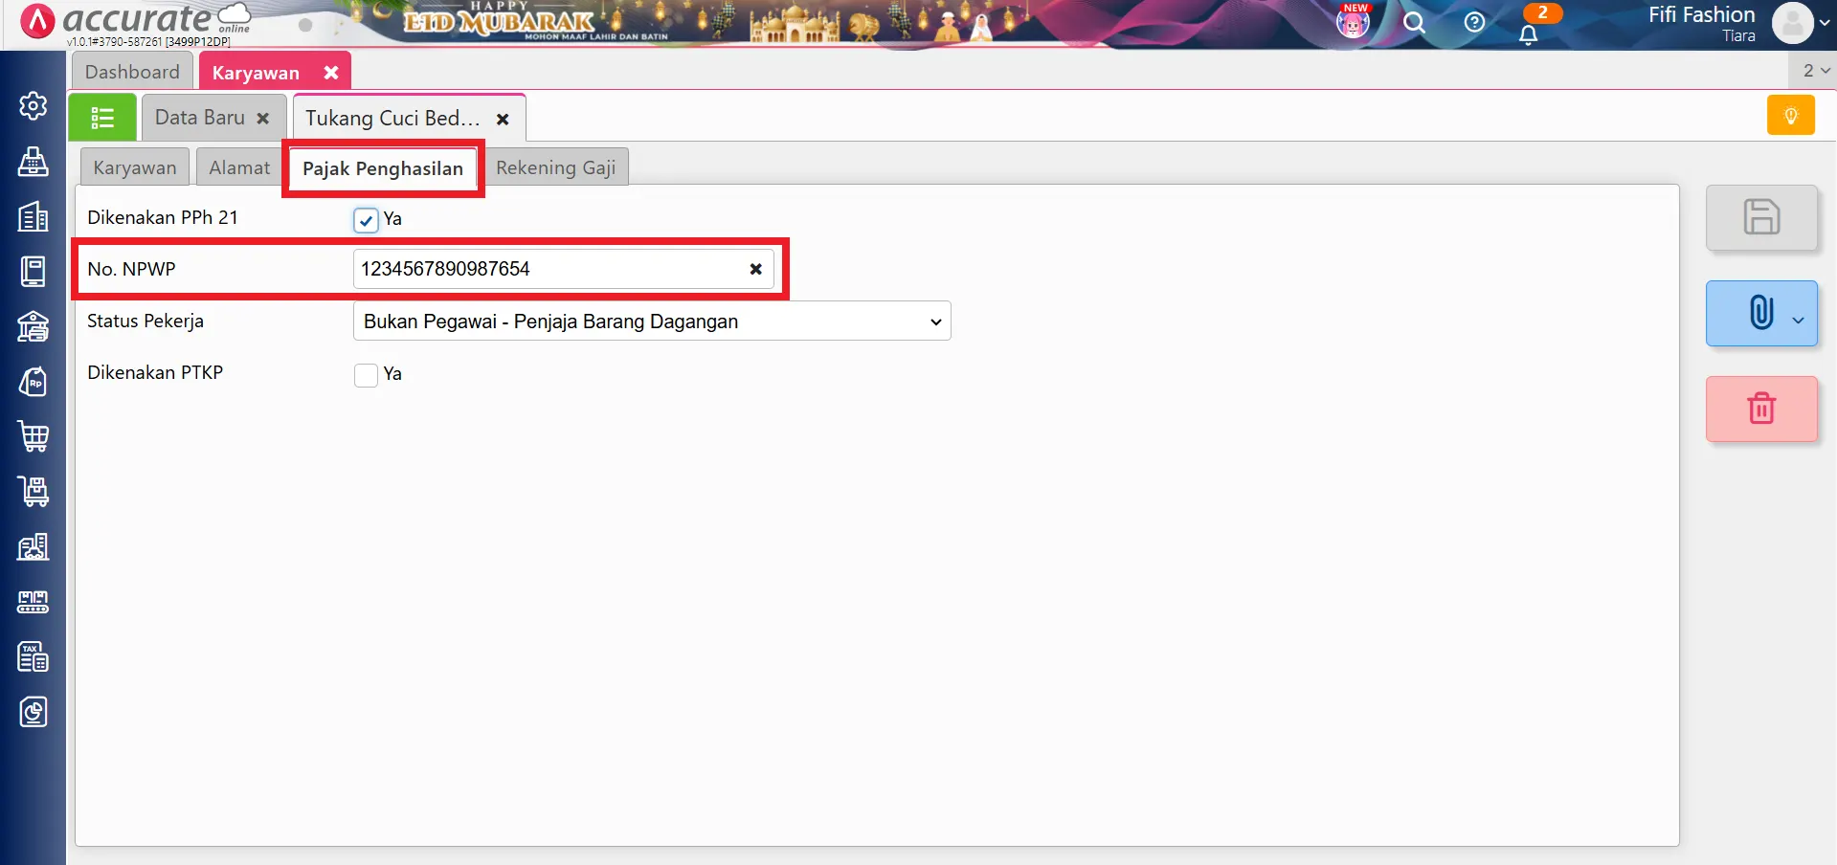Expand the user account menu chevron
The image size is (1837, 865).
(1825, 23)
